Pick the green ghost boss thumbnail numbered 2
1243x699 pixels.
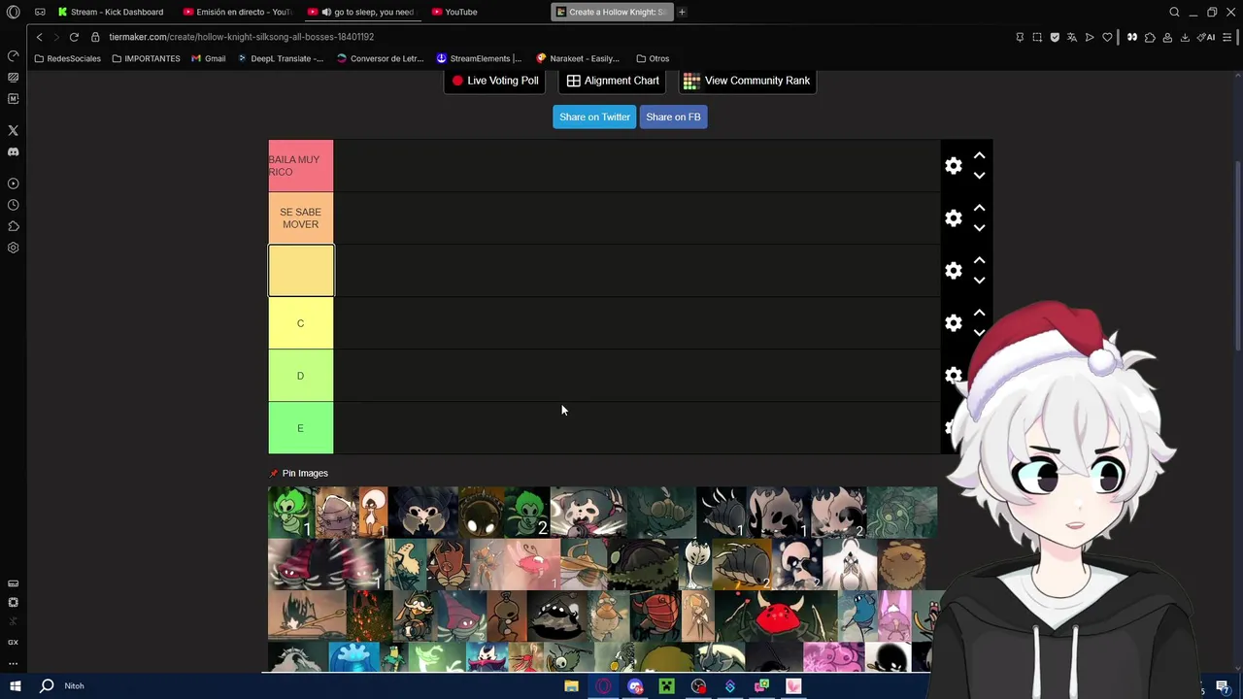[x=527, y=513]
